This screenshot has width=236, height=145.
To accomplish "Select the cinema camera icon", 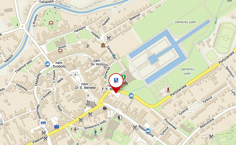I will [x=105, y=108].
